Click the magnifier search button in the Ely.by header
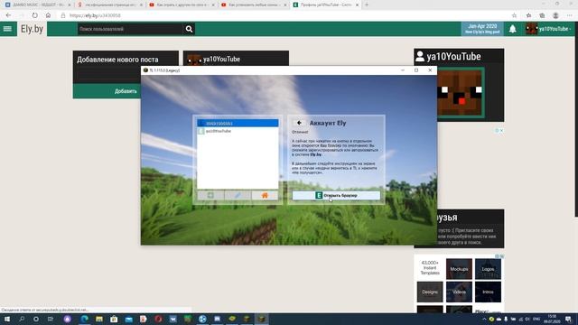 pos(189,29)
